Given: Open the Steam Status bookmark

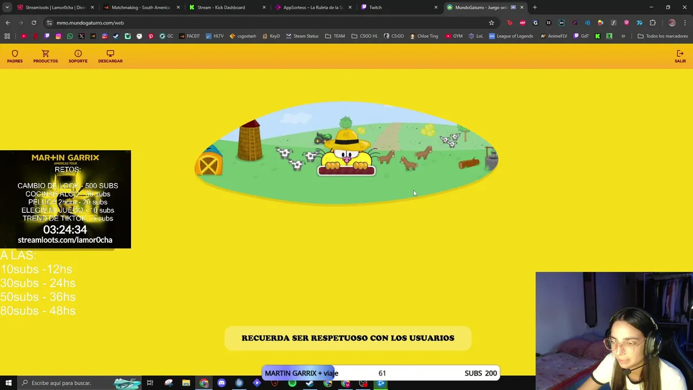Looking at the screenshot, I should coord(302,36).
